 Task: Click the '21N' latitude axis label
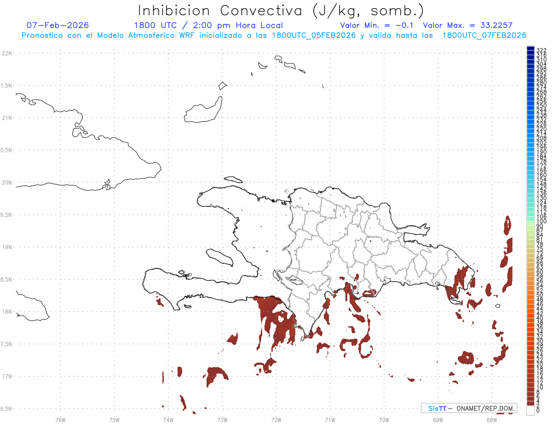(6, 118)
